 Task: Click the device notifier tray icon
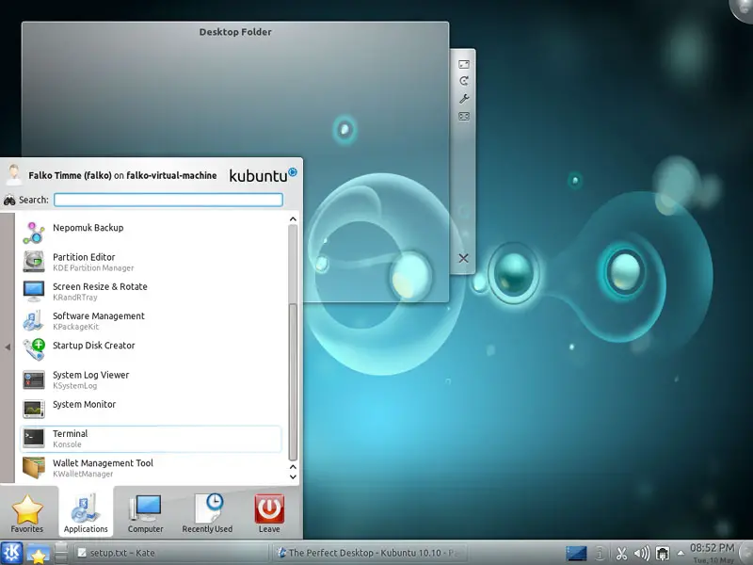click(x=663, y=554)
